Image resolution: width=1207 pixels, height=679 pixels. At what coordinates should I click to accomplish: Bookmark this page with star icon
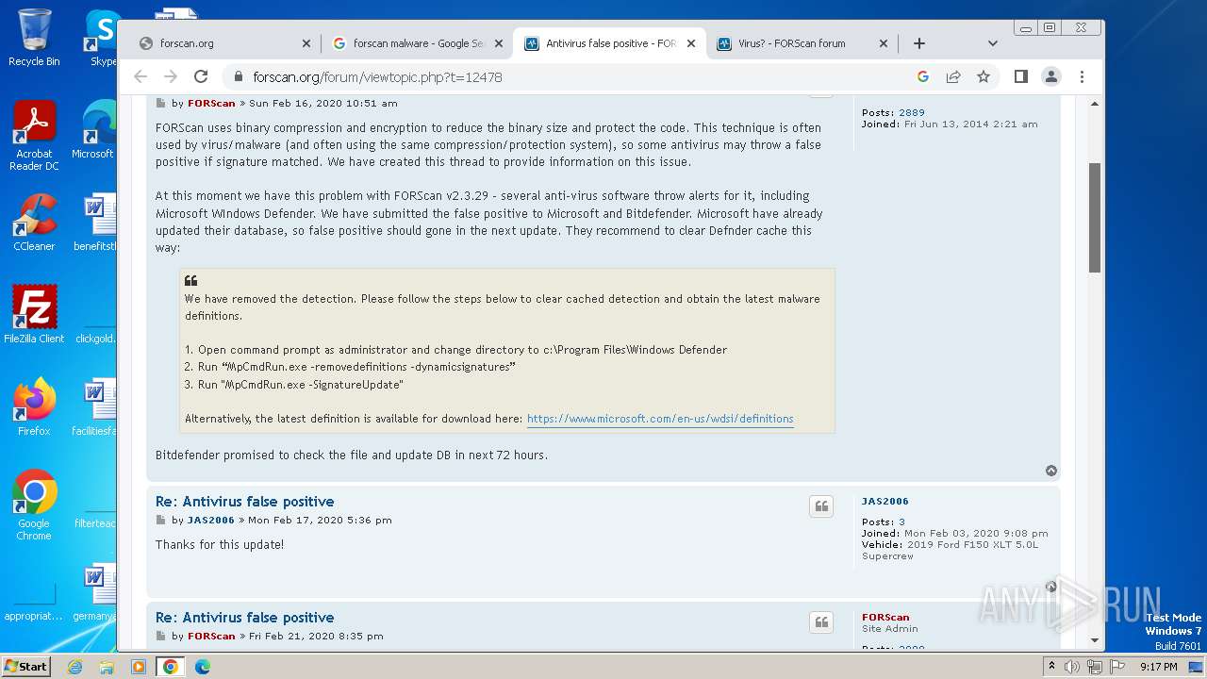tap(984, 76)
